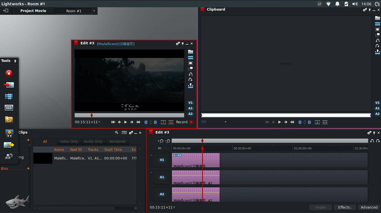
Task: Undo in the Edit #3 viewer
Action: [x=190, y=74]
